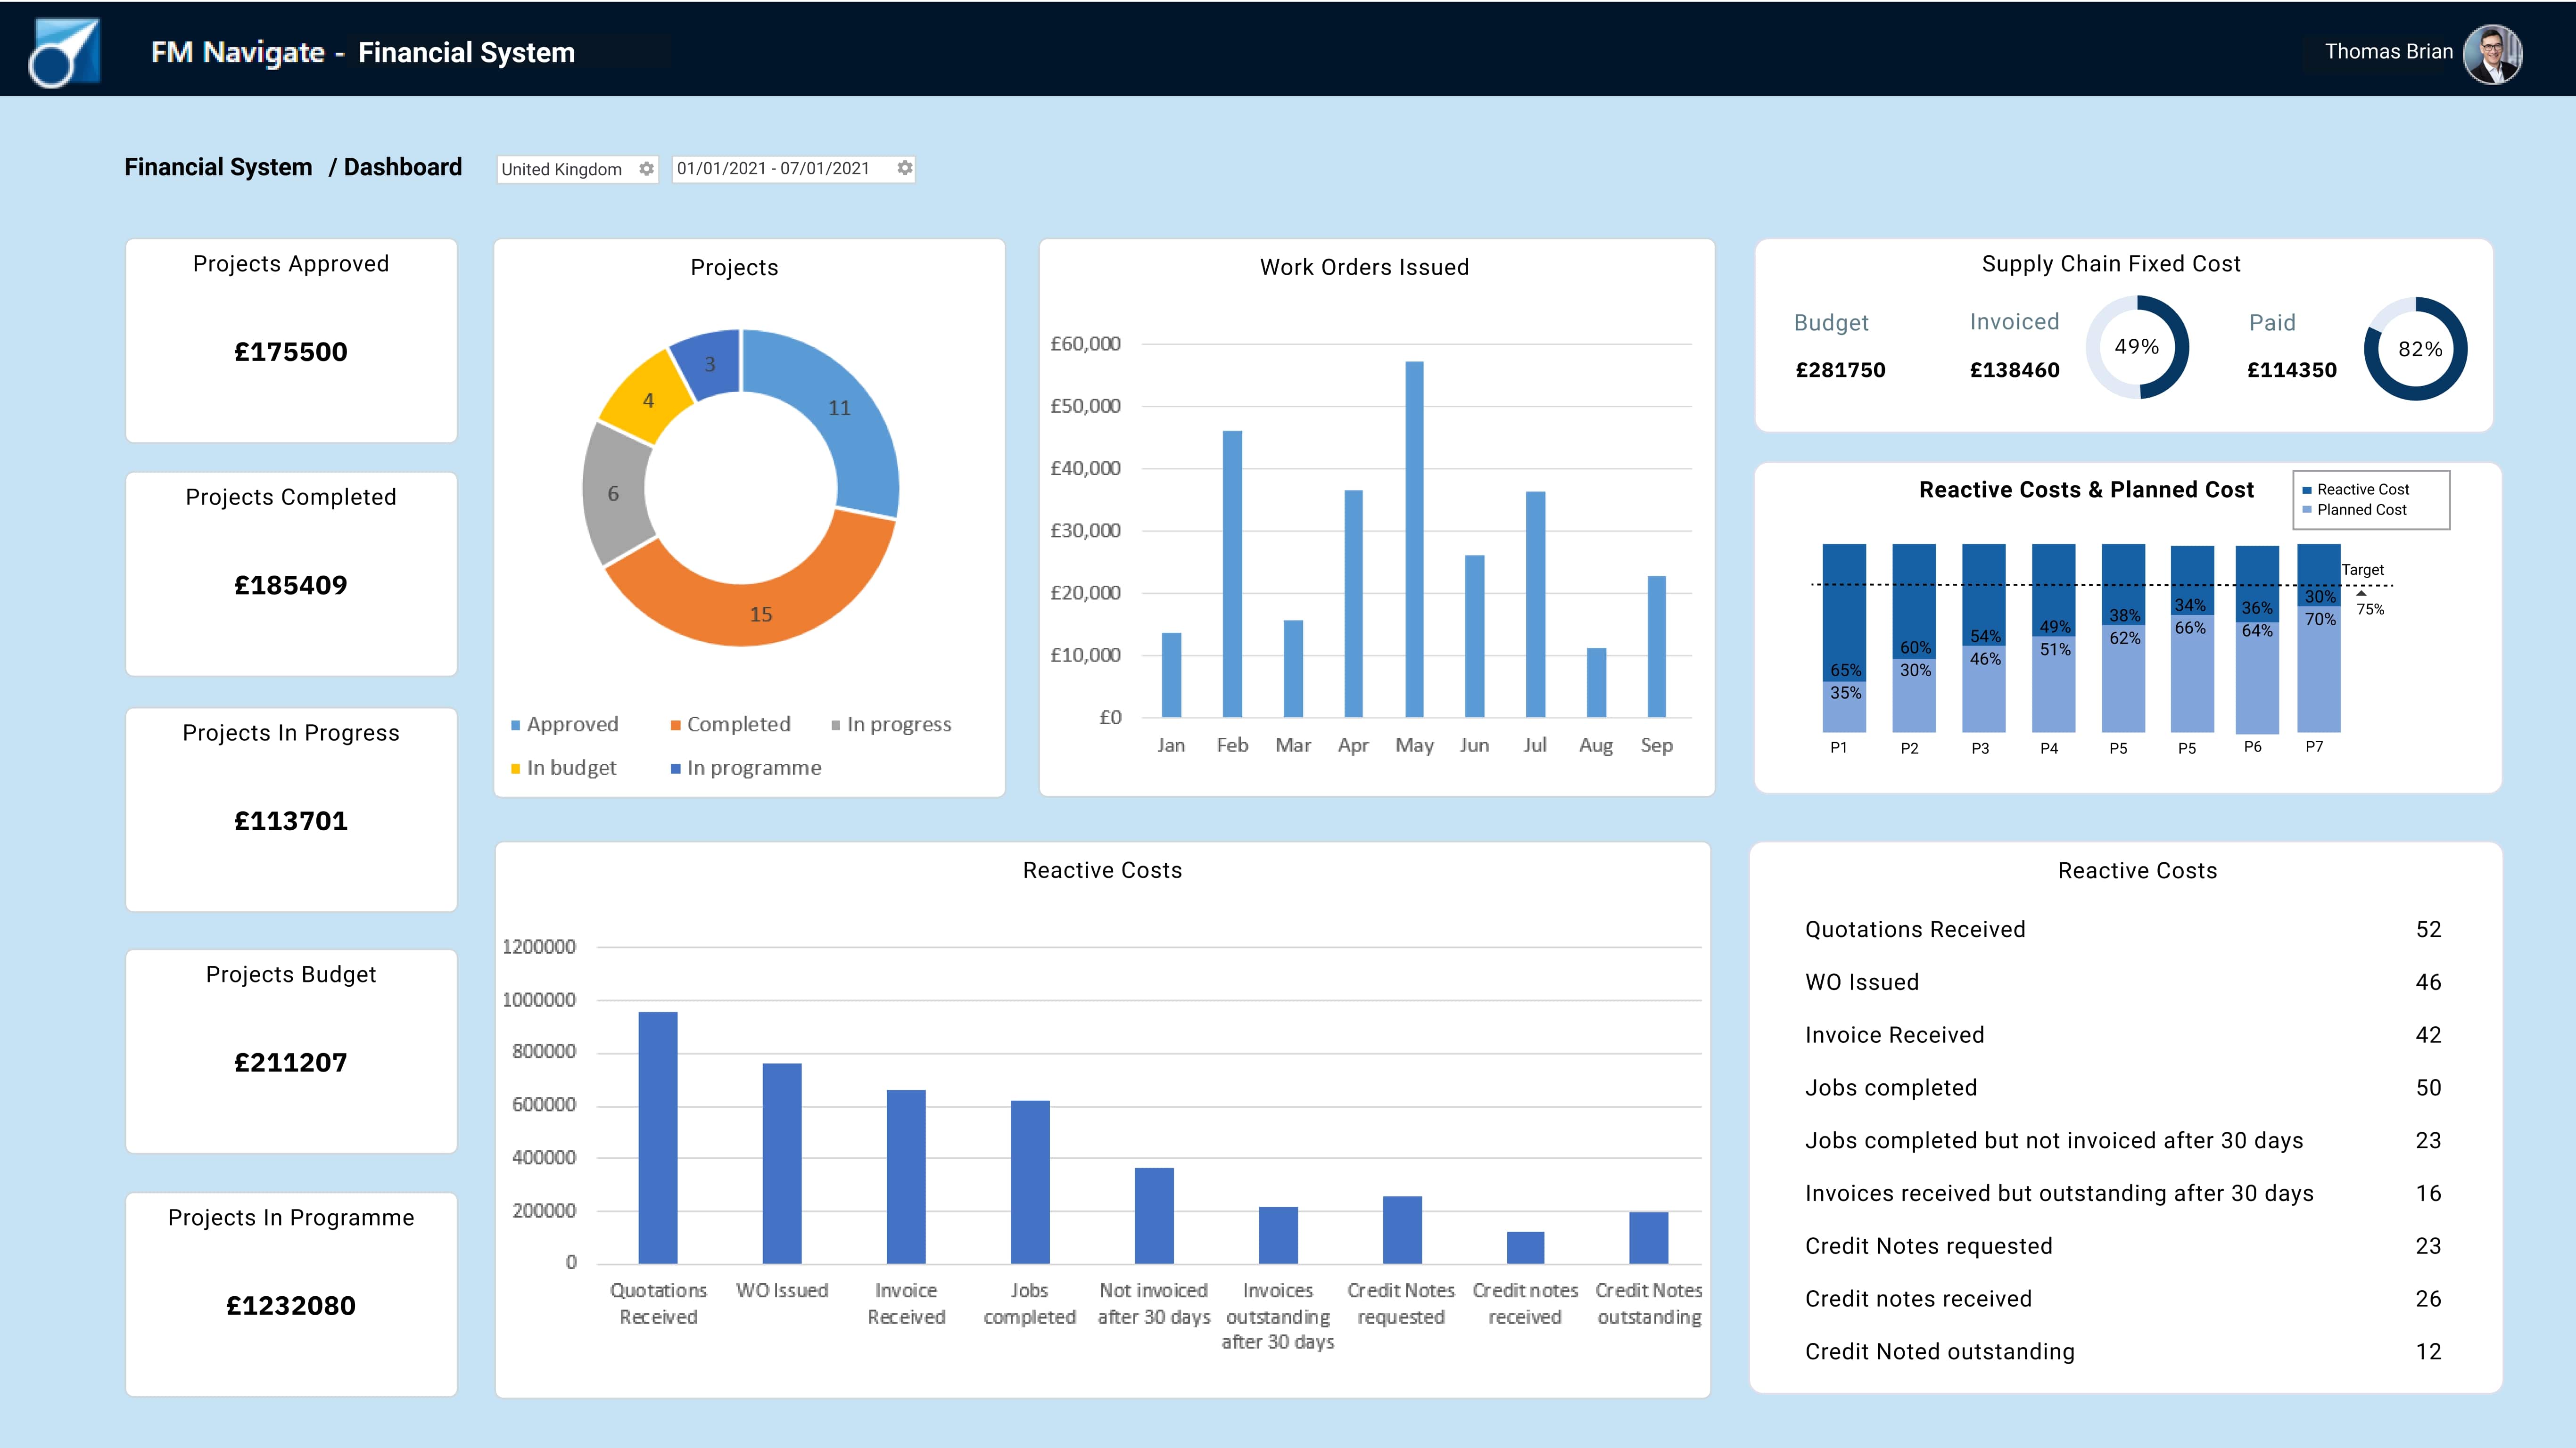
Task: Click the Invoice Received bar in Reactive Costs chart
Action: [906, 1176]
